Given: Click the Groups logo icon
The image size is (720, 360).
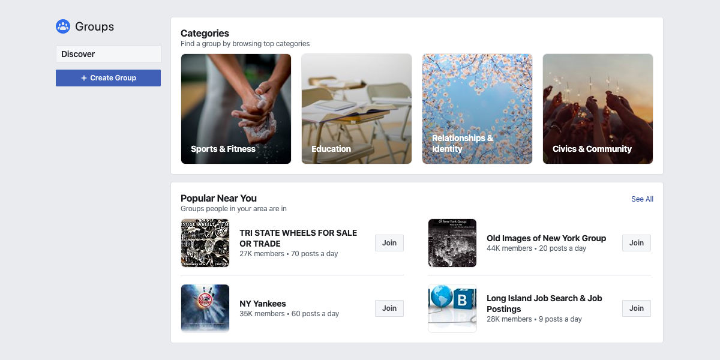Looking at the screenshot, I should pos(63,26).
